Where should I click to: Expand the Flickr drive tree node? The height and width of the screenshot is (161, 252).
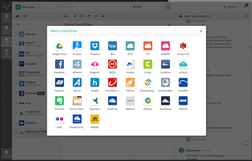(16, 103)
